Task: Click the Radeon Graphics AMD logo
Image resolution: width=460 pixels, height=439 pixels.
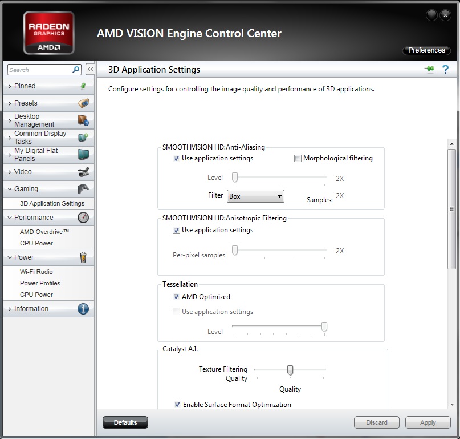Action: pyautogui.click(x=48, y=33)
